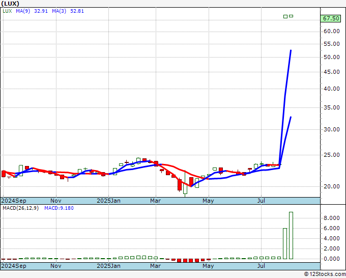Click the 55.00 price axis label
This screenshot has height=278, width=346.
(332, 44)
